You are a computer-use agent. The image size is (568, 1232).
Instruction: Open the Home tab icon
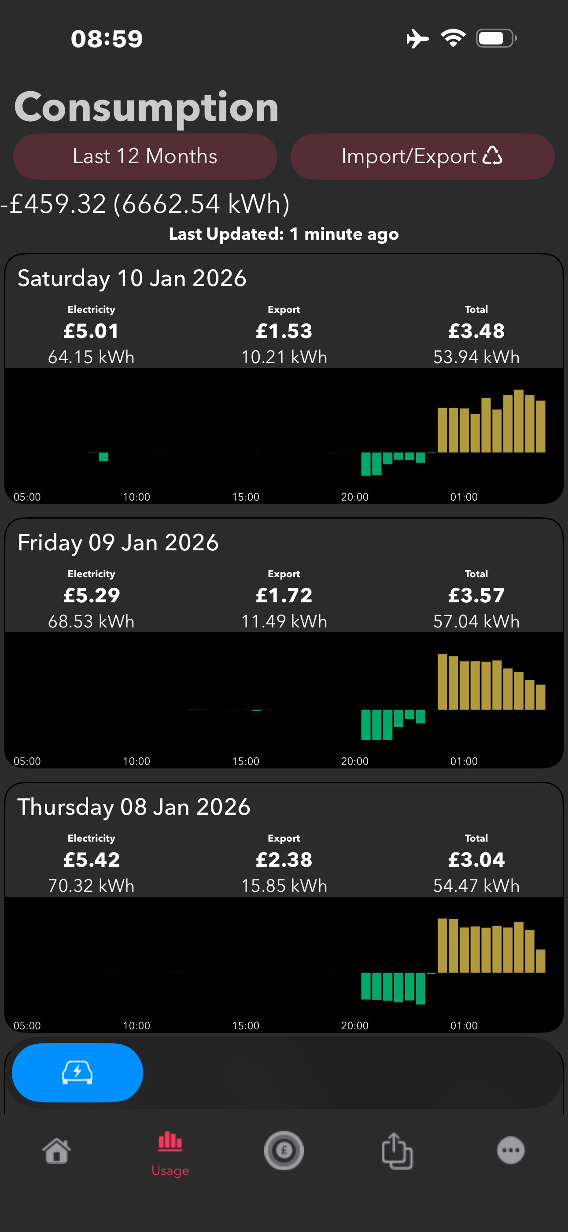(57, 1150)
